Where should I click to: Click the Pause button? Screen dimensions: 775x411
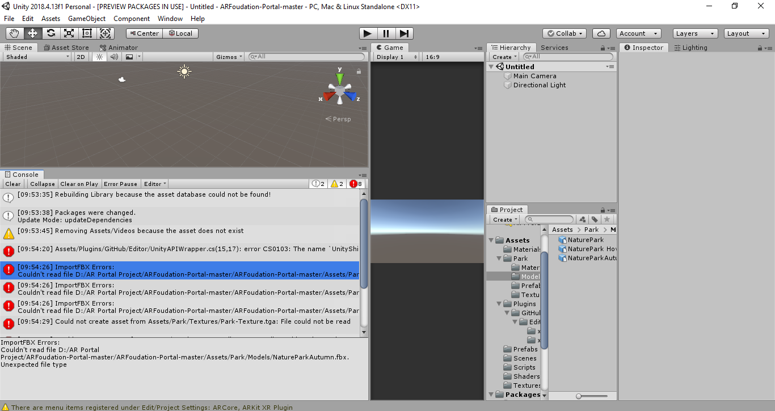pyautogui.click(x=386, y=33)
